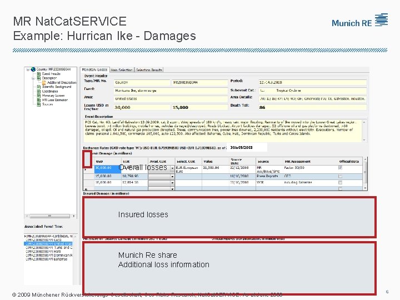This screenshot has width=400, height=300.
Task: Click the Period field 12.-14.9.2008
Action: click(x=313, y=82)
